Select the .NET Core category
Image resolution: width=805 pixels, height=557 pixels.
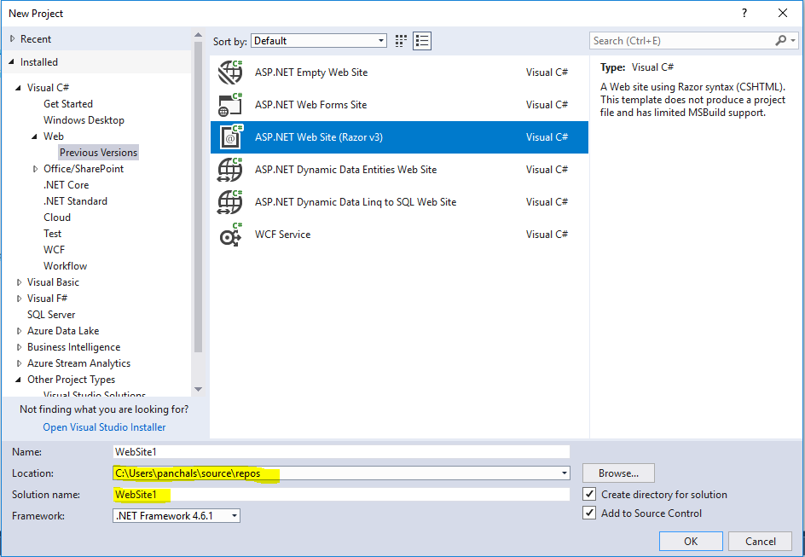(x=66, y=185)
